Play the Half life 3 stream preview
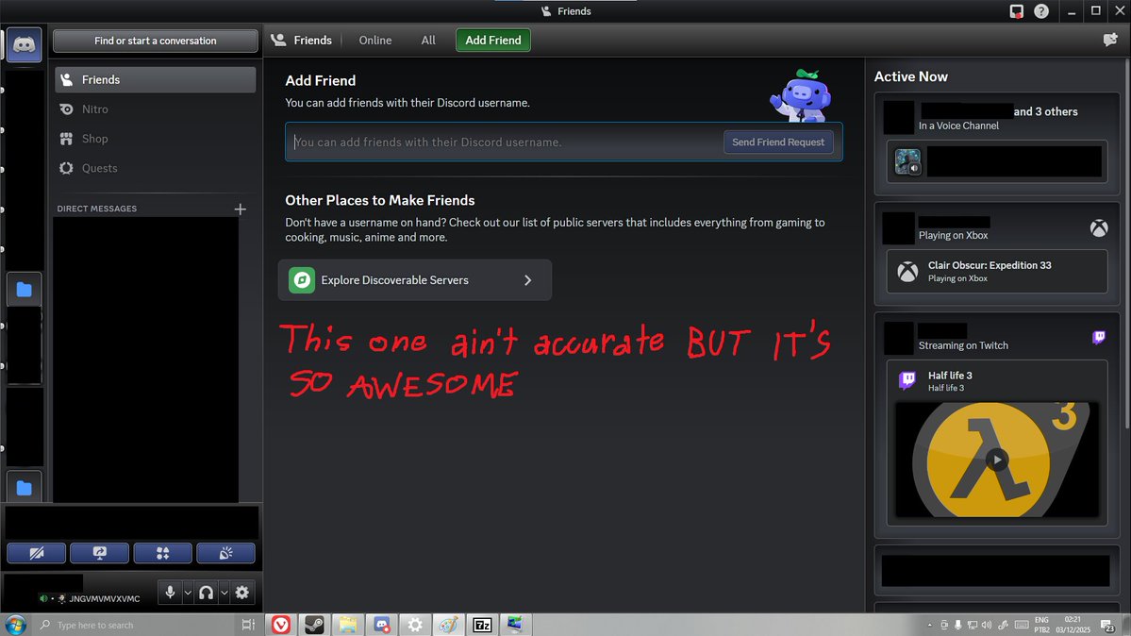Image resolution: width=1131 pixels, height=636 pixels. [997, 460]
